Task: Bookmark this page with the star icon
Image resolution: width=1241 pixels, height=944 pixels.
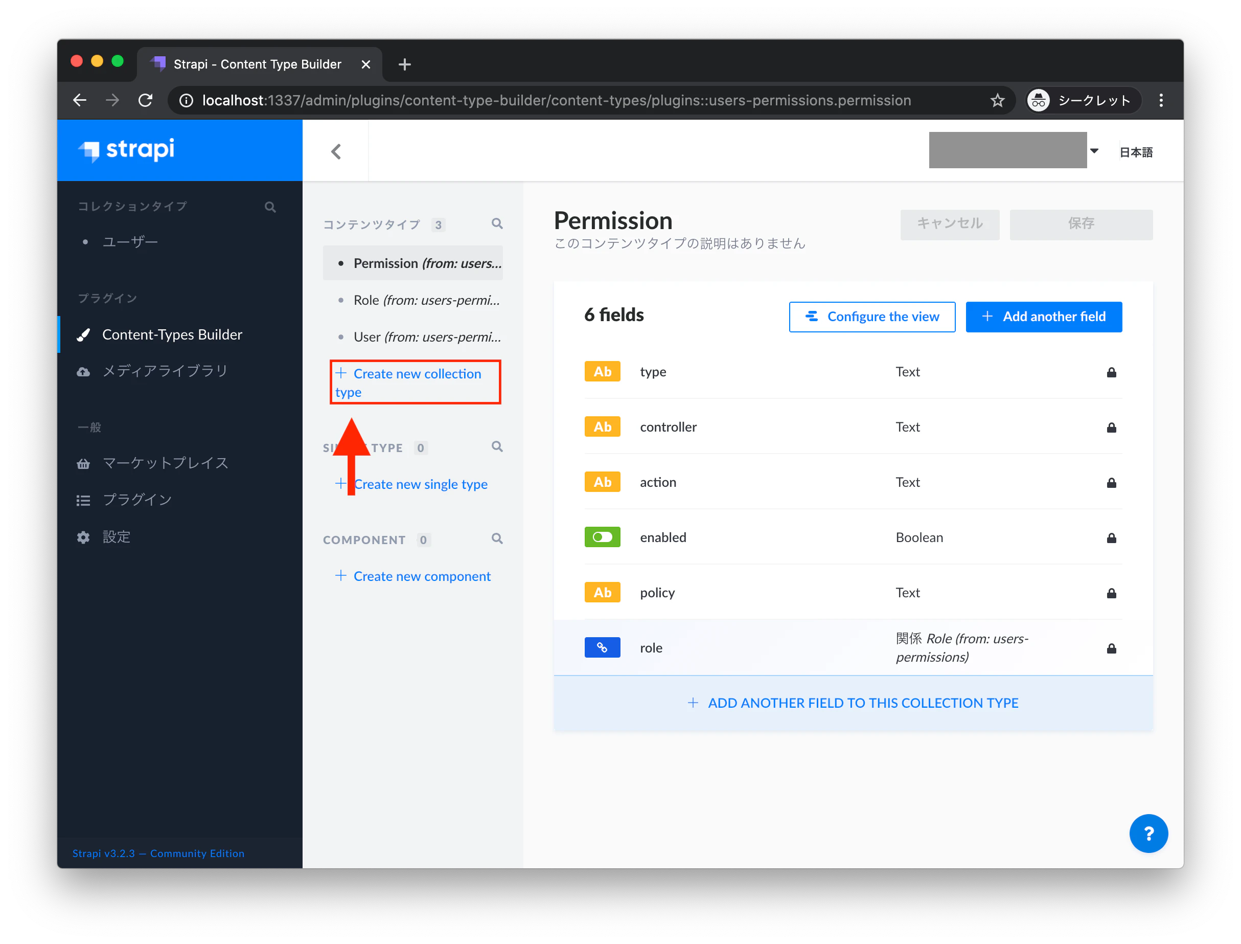Action: coord(997,101)
